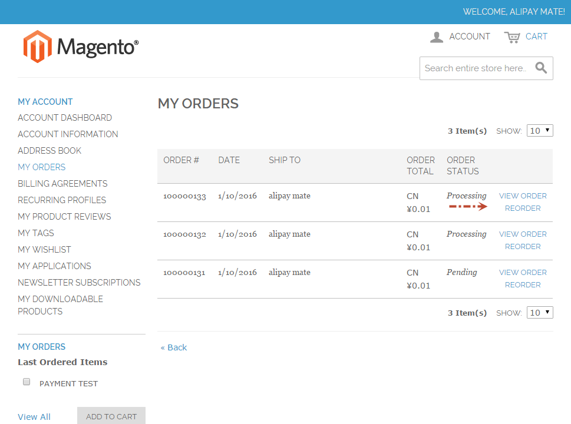
Task: Reorder order 100000132
Action: pyautogui.click(x=523, y=246)
